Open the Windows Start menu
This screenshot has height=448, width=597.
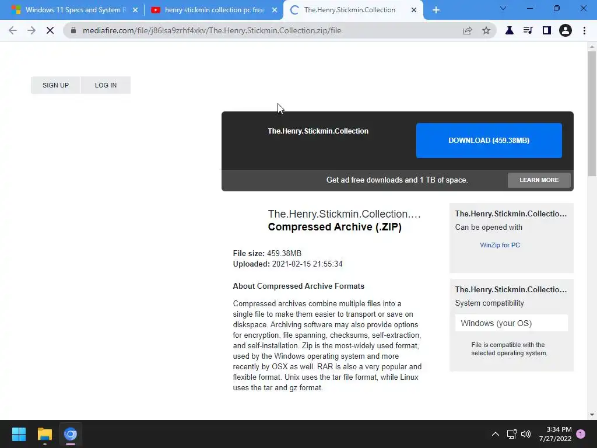pos(19,434)
